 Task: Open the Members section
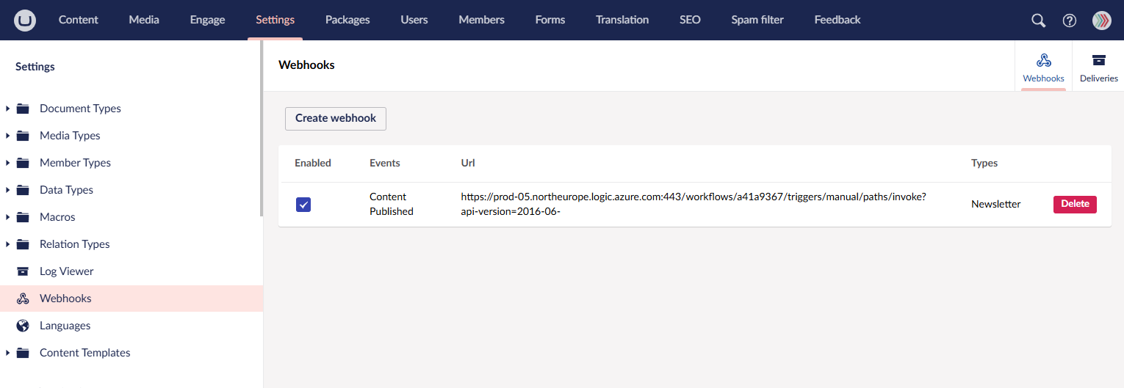tap(482, 20)
